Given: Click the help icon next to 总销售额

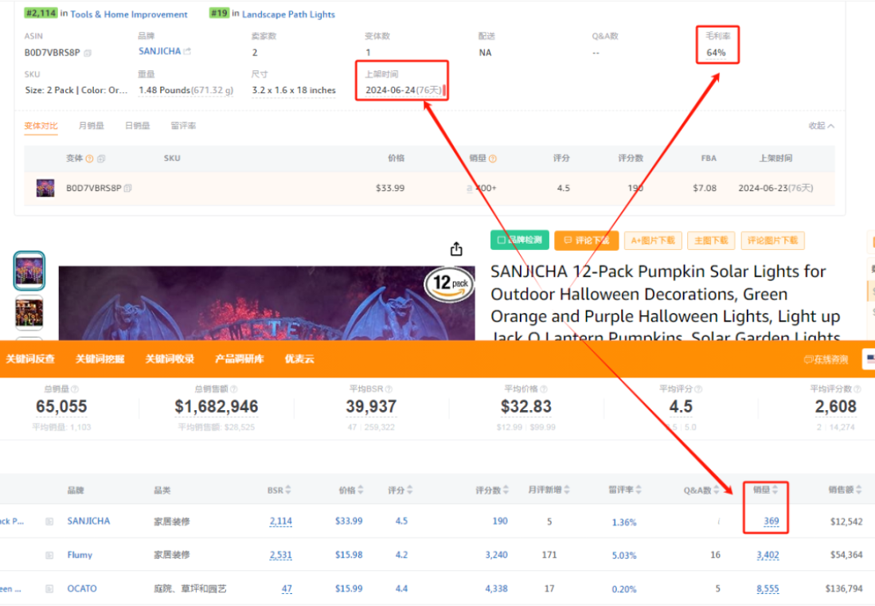Looking at the screenshot, I should tap(234, 389).
